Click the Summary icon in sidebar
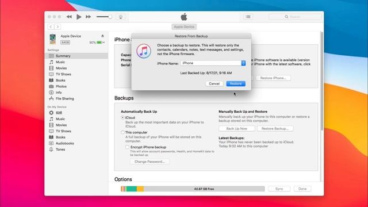 [51, 56]
